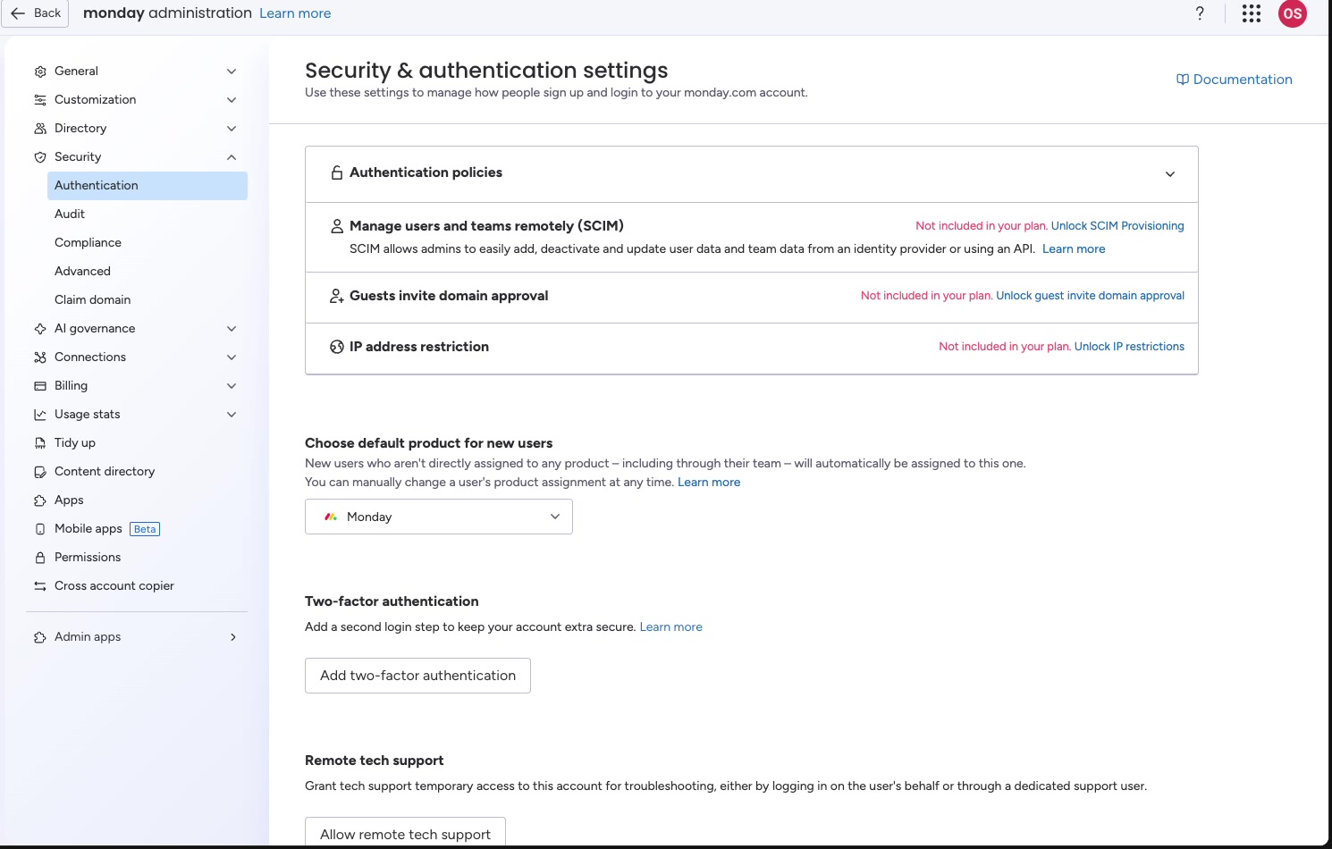Screen dimensions: 1332x849
Task: Open the Advanced menu item
Action: pyautogui.click(x=148, y=272)
